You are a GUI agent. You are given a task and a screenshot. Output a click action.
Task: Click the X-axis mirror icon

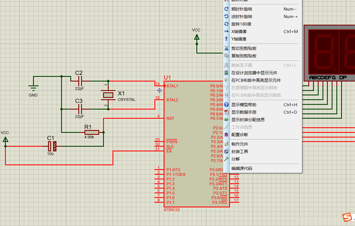point(226,32)
